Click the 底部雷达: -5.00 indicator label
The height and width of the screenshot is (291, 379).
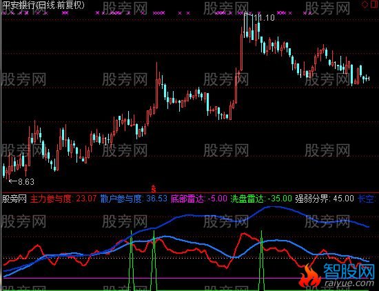click(199, 199)
